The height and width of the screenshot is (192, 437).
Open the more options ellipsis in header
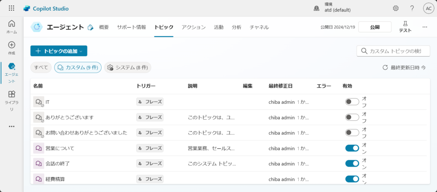[x=425, y=27]
